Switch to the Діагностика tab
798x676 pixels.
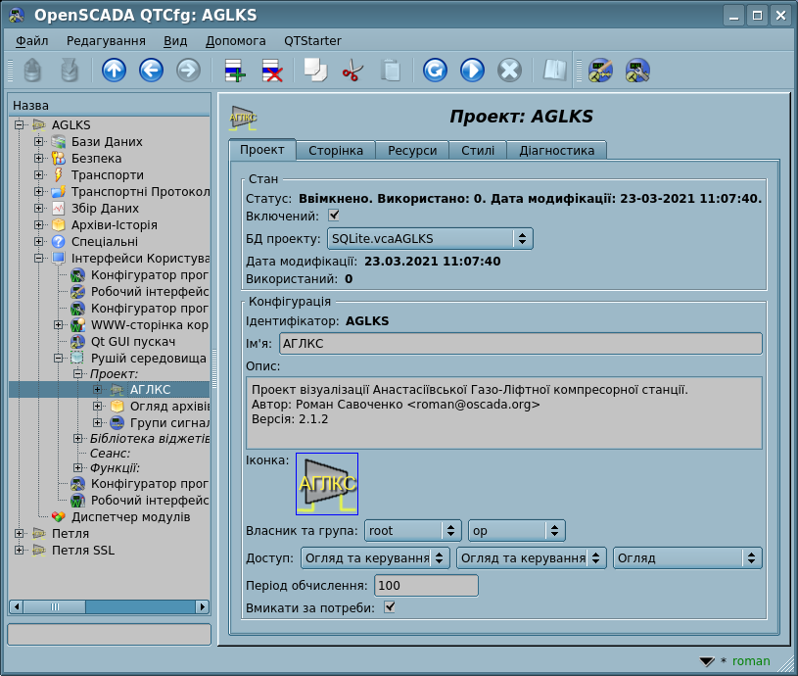click(x=557, y=151)
